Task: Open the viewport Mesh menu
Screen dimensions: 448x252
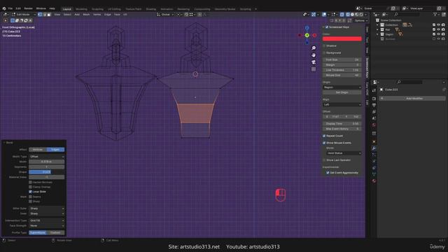Action: coord(86,15)
